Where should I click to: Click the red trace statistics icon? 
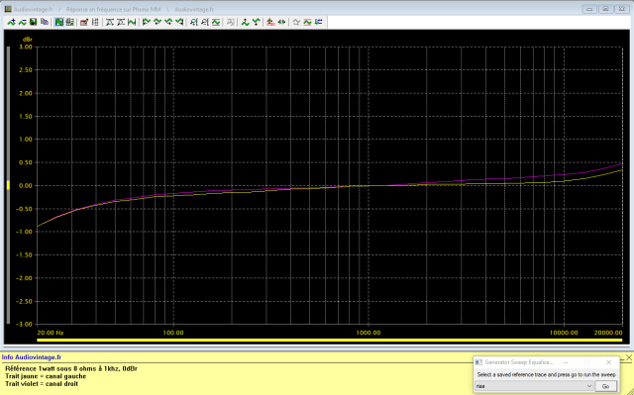click(x=270, y=22)
